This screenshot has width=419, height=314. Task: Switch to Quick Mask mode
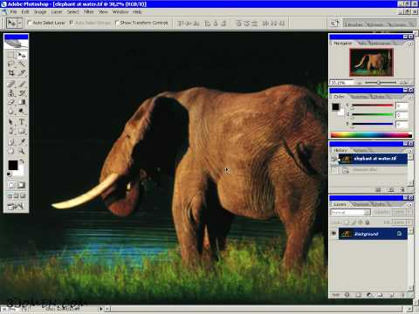(x=21, y=185)
